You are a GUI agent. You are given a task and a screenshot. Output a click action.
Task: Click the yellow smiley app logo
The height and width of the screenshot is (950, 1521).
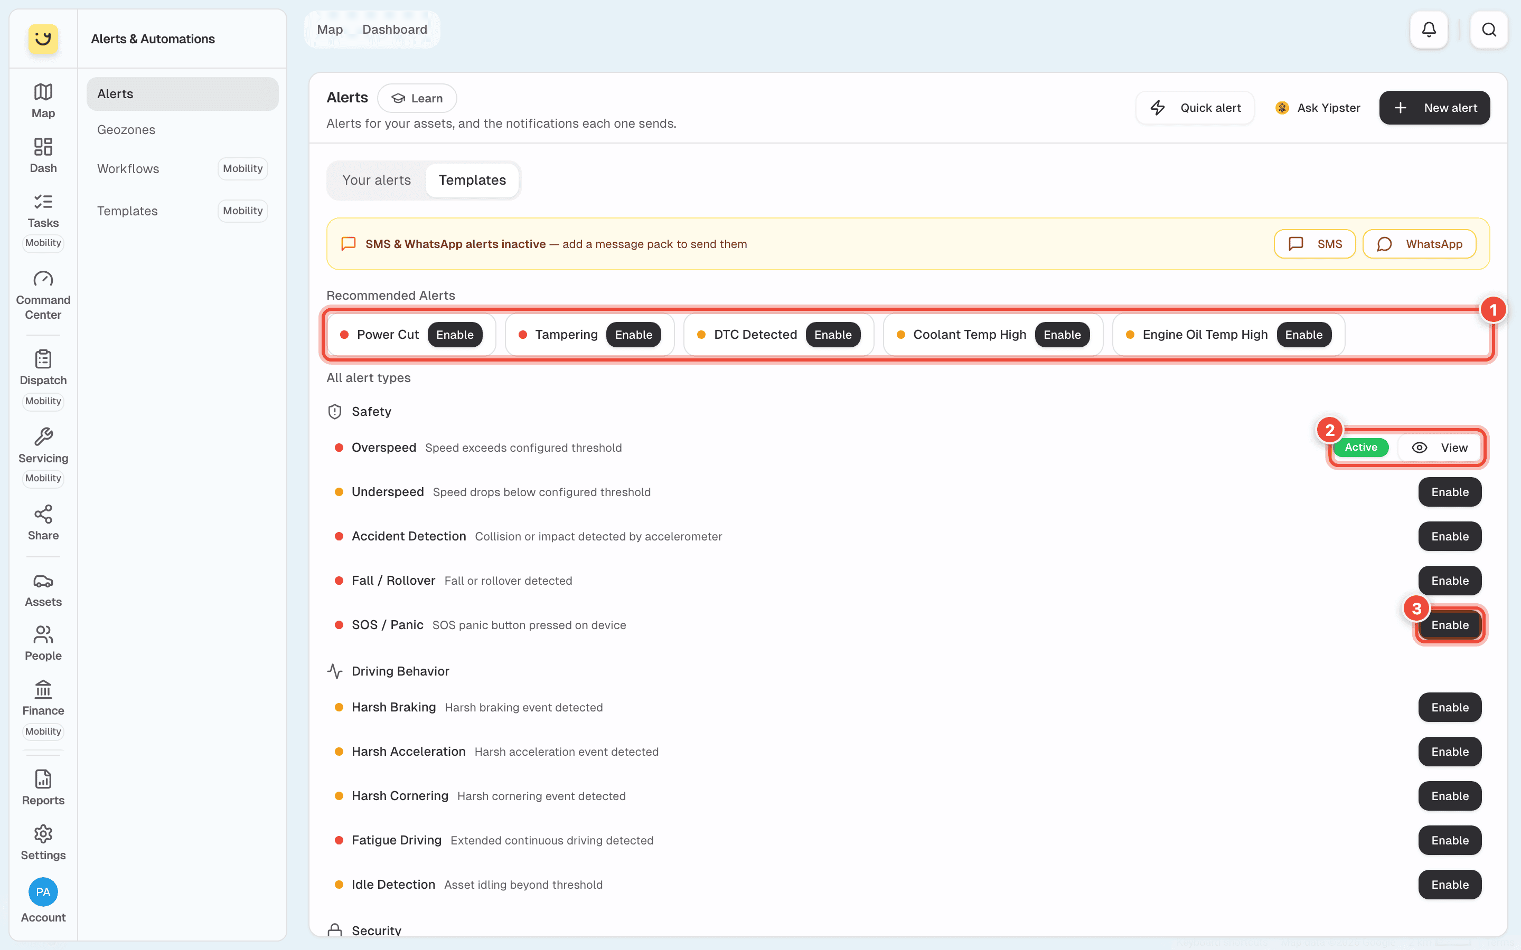(x=43, y=39)
